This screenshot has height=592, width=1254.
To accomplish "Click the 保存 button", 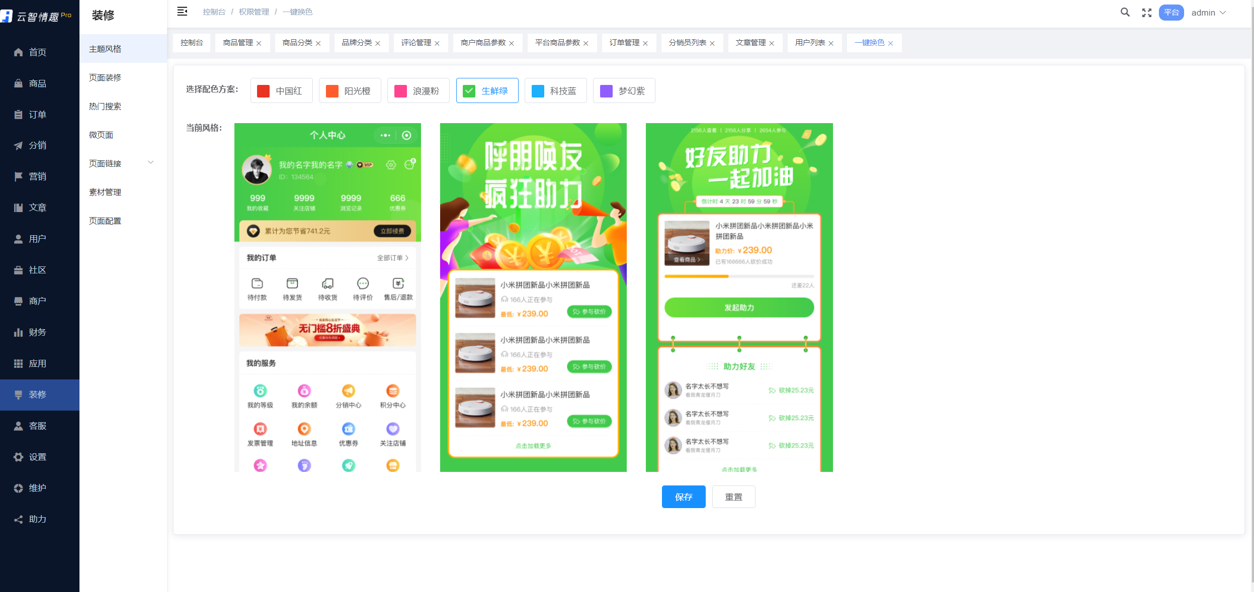I will [683, 497].
